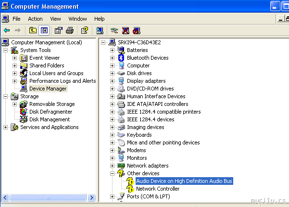Collapse the System Tools node

[5, 50]
